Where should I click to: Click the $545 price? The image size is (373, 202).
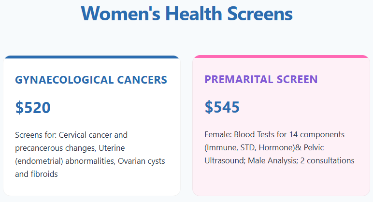click(x=222, y=107)
